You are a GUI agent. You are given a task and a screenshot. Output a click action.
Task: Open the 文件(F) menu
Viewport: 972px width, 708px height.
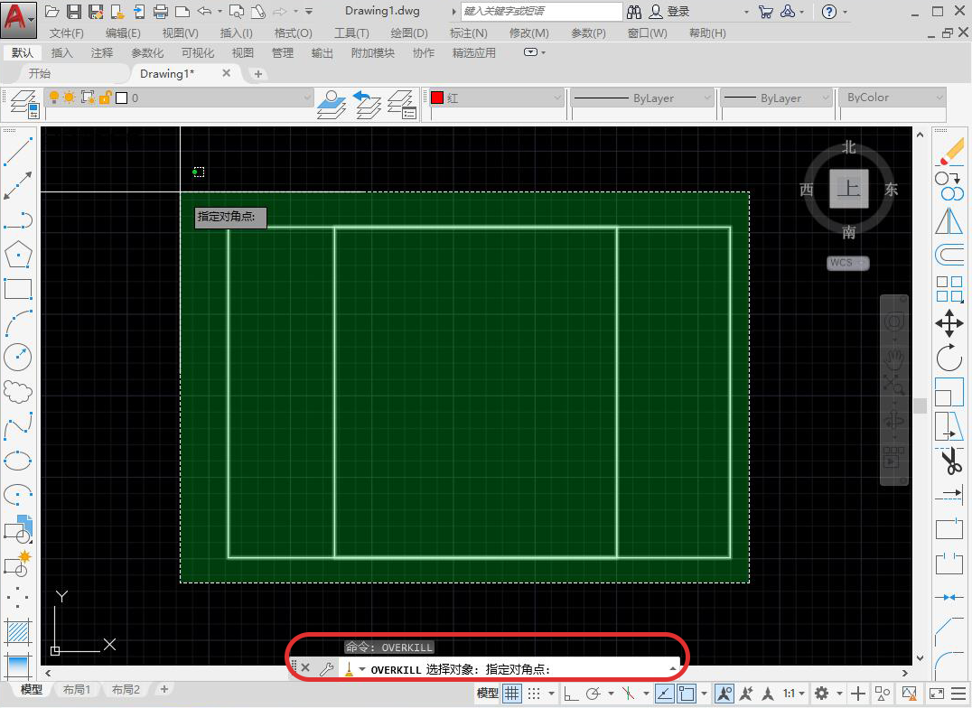66,33
